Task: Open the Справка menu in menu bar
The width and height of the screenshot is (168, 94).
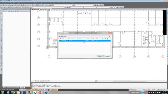Action: 72,3
